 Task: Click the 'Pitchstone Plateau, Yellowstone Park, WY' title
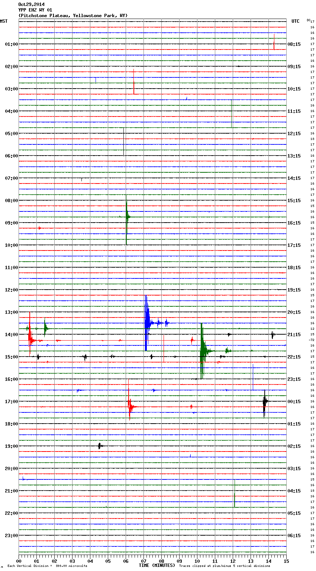73,16
